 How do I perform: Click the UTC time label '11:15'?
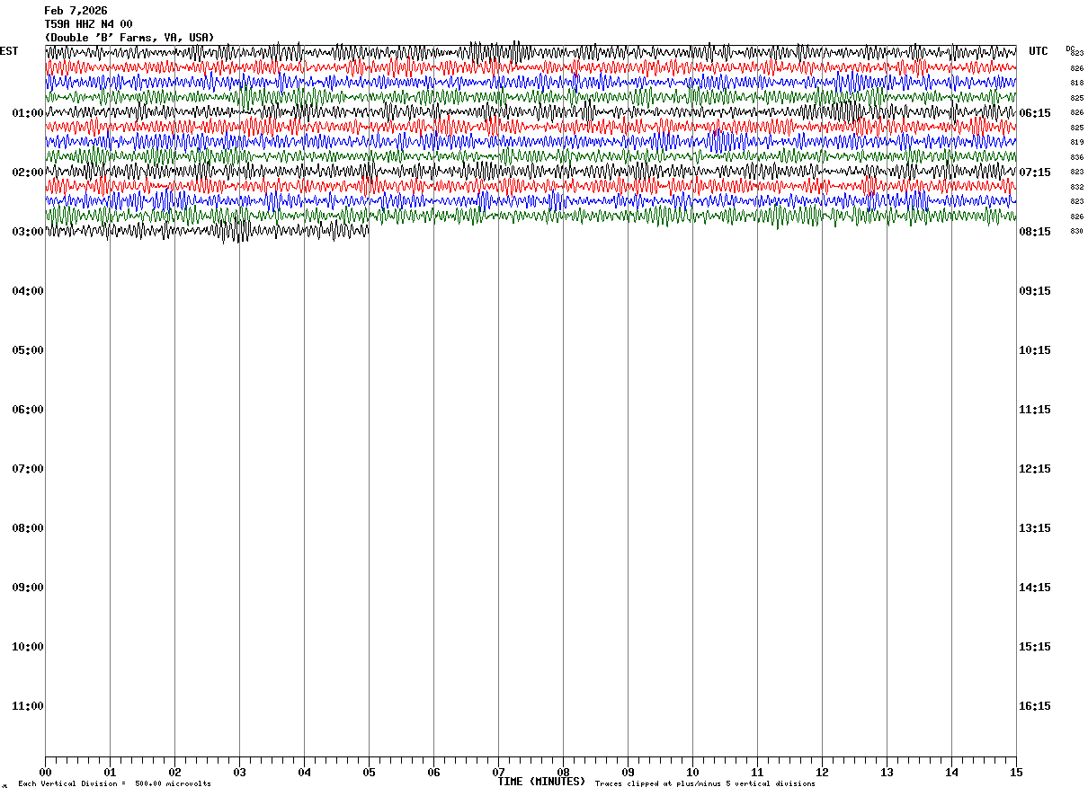[x=1035, y=410]
